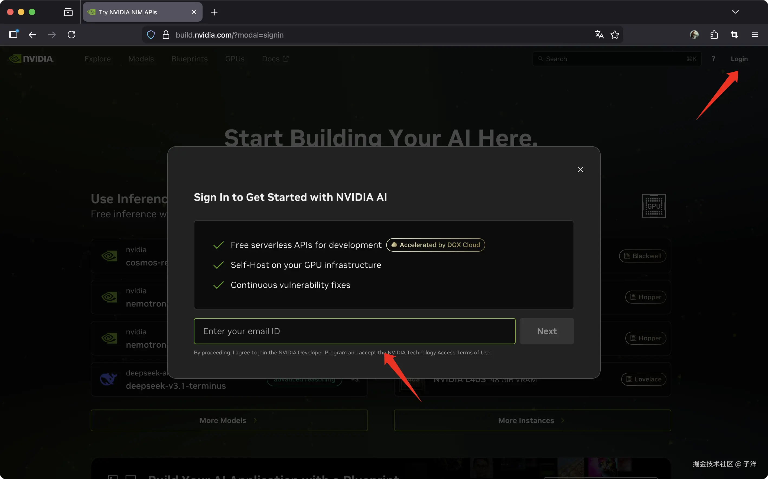Screen dimensions: 768x479
Task: Open the profile avatar icon in toolbar
Action: pyautogui.click(x=694, y=35)
